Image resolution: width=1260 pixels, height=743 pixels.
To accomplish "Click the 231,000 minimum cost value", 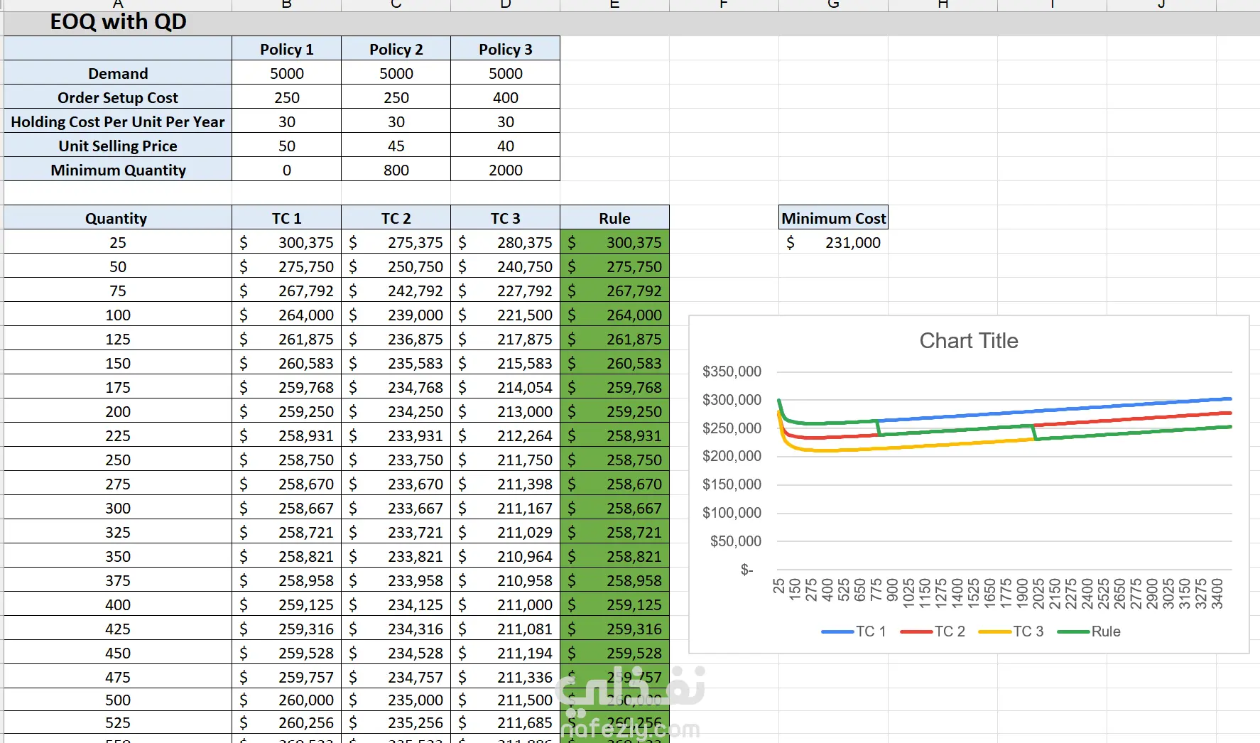I will (833, 242).
